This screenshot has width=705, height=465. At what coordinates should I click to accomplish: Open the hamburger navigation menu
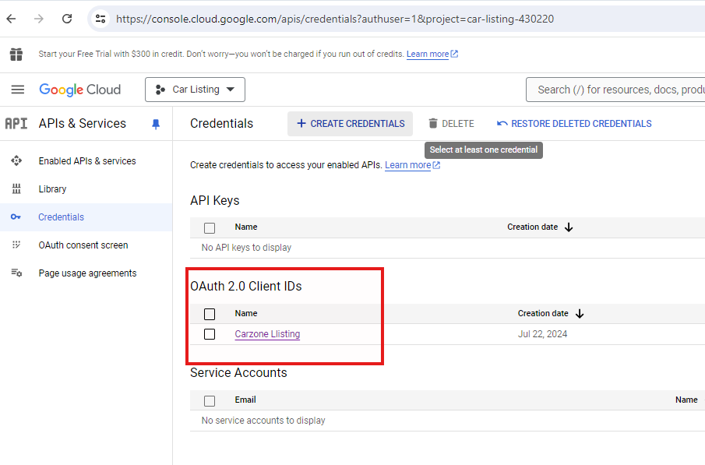[18, 90]
